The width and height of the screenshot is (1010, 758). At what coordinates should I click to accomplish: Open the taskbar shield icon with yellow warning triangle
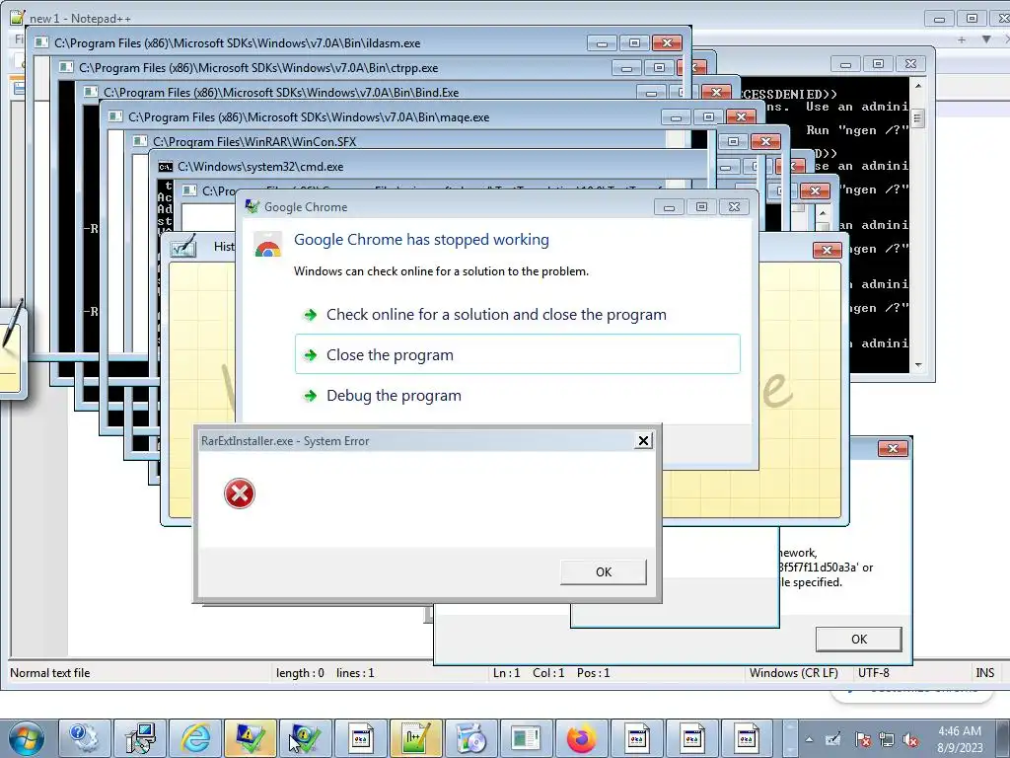[251, 738]
